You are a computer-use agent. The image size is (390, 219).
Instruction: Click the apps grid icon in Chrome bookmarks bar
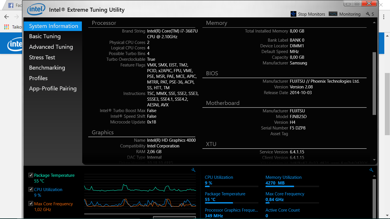pos(7,27)
